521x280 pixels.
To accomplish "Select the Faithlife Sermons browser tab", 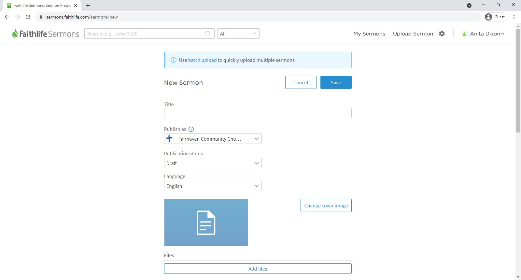I will [x=42, y=6].
